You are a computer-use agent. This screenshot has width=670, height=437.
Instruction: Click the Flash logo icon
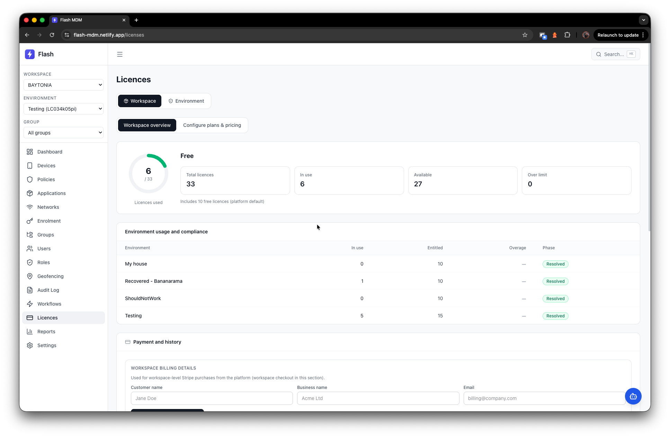coord(30,54)
